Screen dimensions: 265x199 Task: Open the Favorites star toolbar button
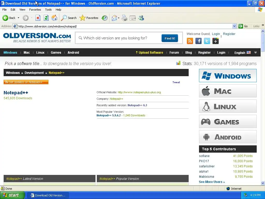89,18
